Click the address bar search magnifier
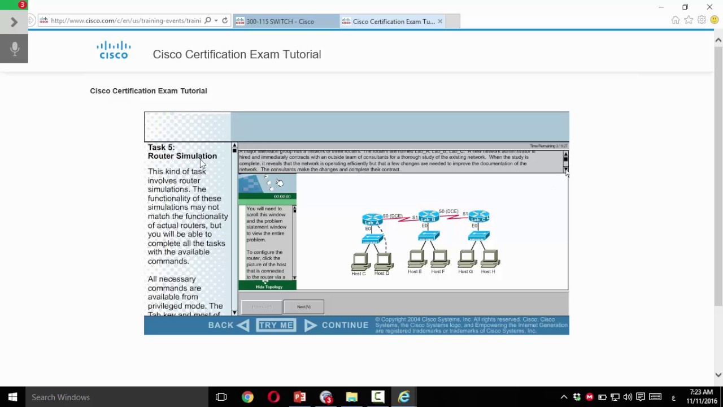Image resolution: width=723 pixels, height=407 pixels. click(207, 21)
